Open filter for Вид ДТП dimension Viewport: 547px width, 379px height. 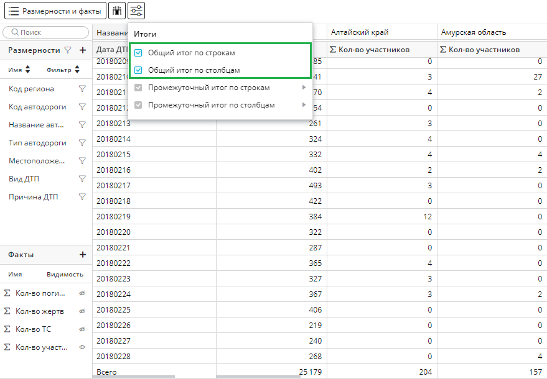tap(82, 179)
